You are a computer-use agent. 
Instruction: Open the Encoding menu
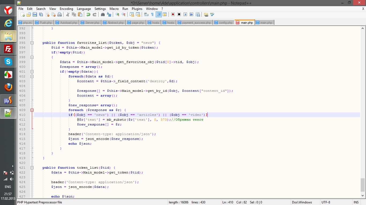pyautogui.click(x=66, y=9)
